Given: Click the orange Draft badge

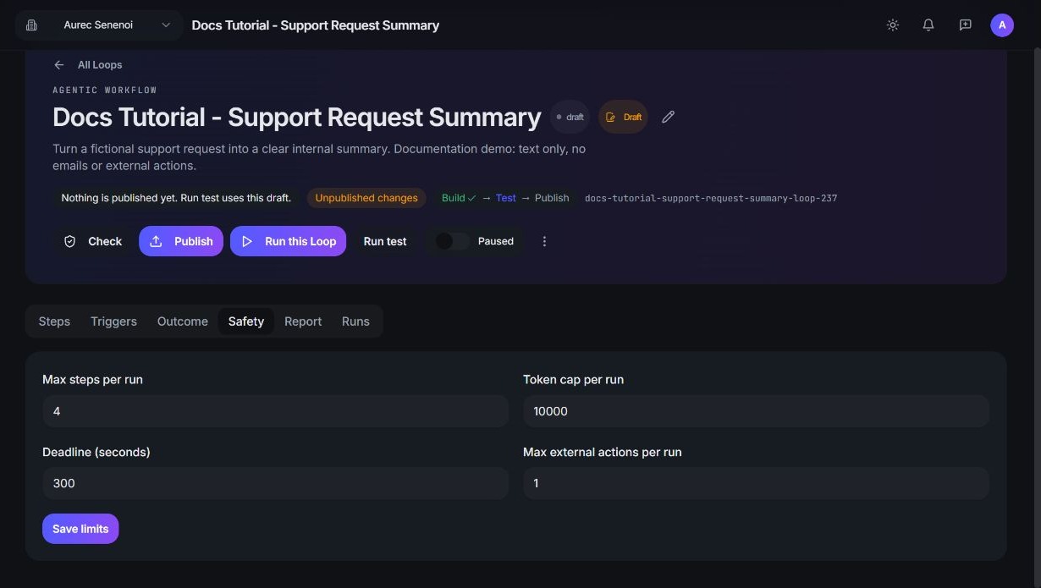Looking at the screenshot, I should click(x=623, y=117).
